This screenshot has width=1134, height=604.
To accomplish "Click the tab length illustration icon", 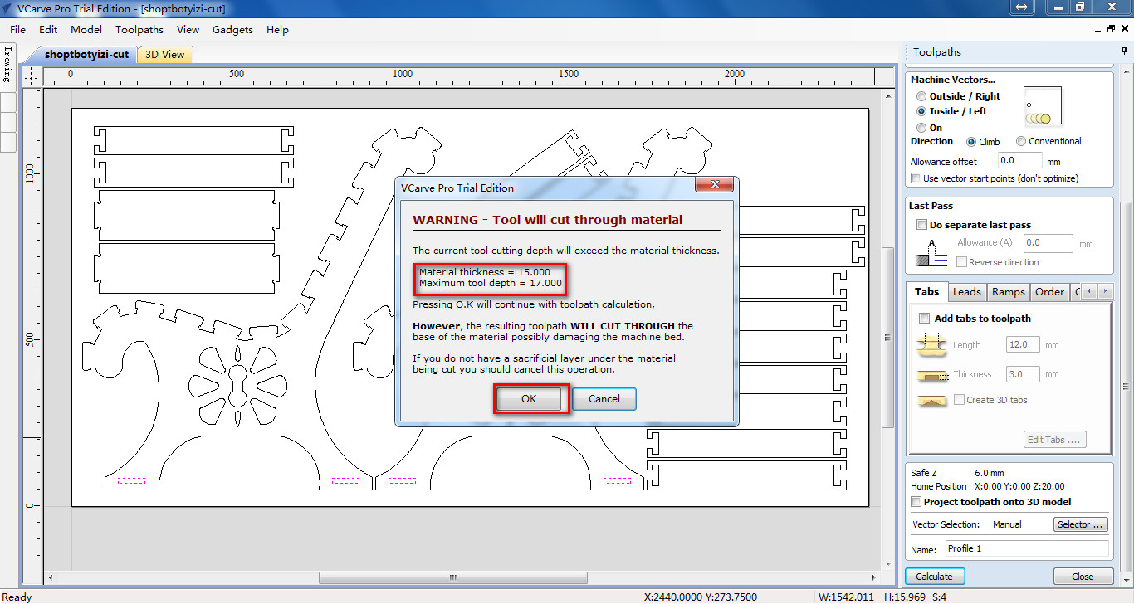I will pyautogui.click(x=931, y=343).
